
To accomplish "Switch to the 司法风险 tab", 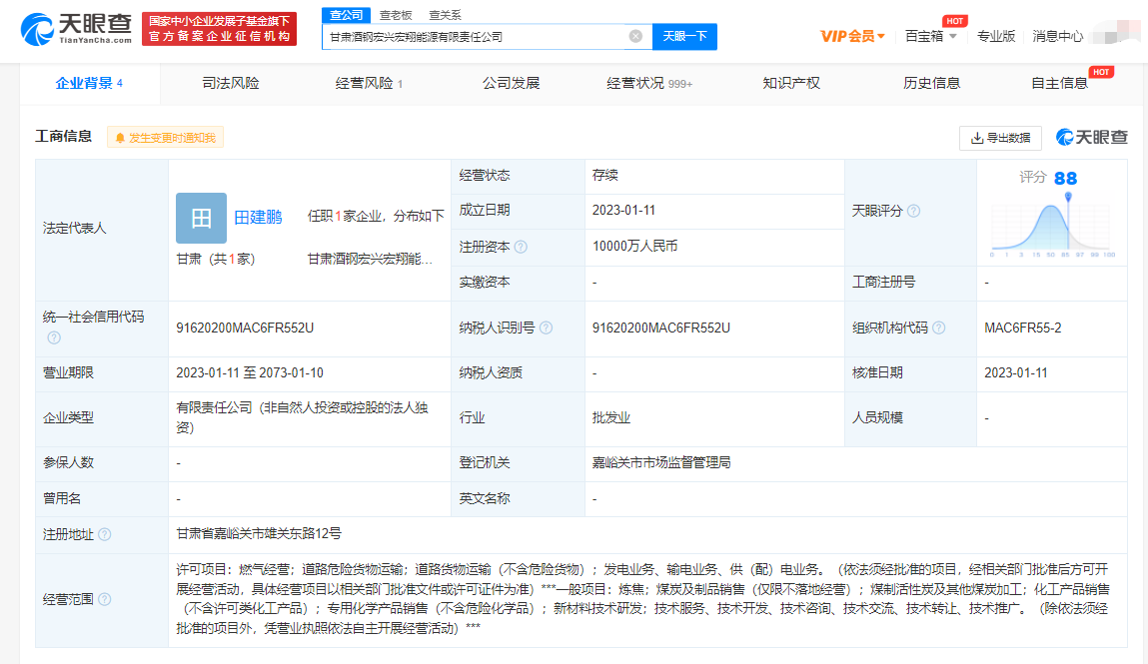I will click(231, 83).
